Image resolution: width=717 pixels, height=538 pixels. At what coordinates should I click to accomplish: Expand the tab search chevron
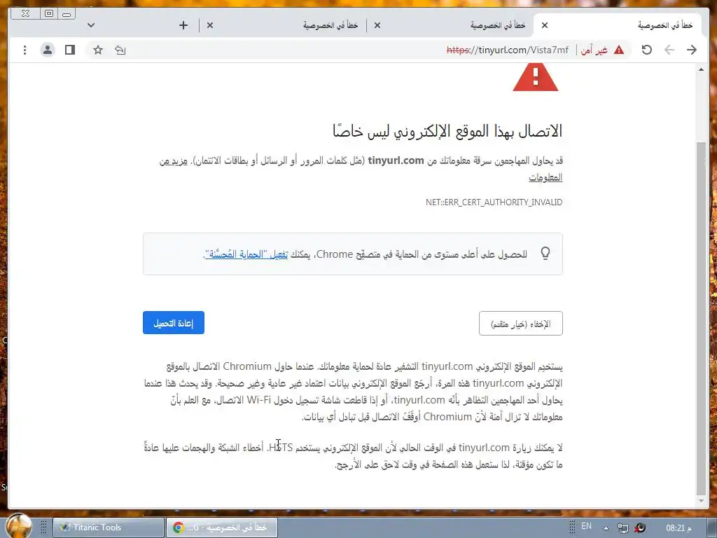tap(91, 25)
